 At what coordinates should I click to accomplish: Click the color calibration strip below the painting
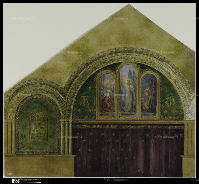coord(27,181)
